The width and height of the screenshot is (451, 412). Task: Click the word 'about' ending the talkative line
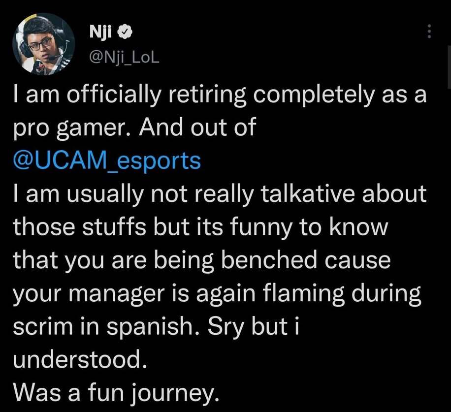coord(394,193)
